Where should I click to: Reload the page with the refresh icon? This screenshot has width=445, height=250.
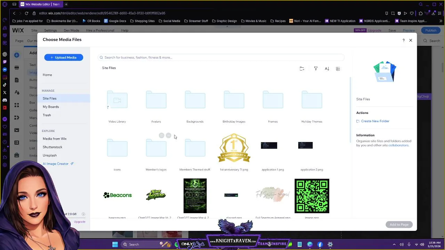point(26,13)
